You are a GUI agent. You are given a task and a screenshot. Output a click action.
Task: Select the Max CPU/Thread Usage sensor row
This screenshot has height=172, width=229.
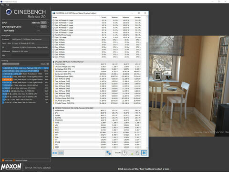click(97, 35)
